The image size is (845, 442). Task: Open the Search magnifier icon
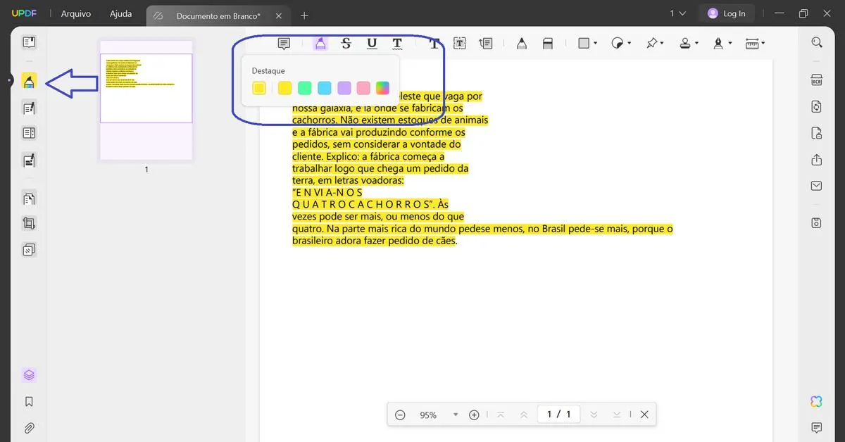817,42
